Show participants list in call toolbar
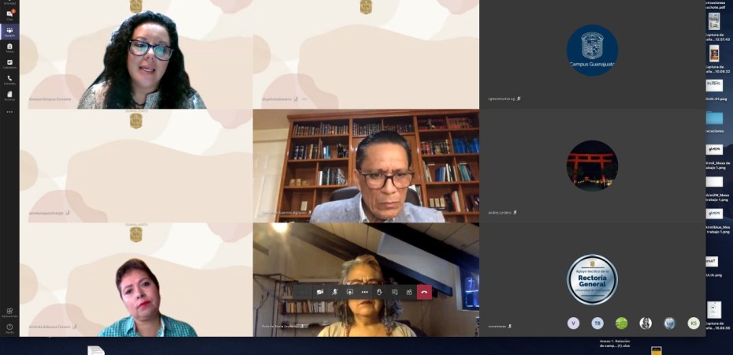Image resolution: width=733 pixels, height=355 pixels. pos(409,292)
